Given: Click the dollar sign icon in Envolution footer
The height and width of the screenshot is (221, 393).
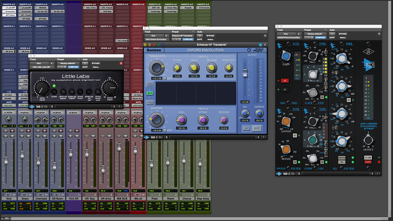Looking at the screenshot, I should click(258, 137).
